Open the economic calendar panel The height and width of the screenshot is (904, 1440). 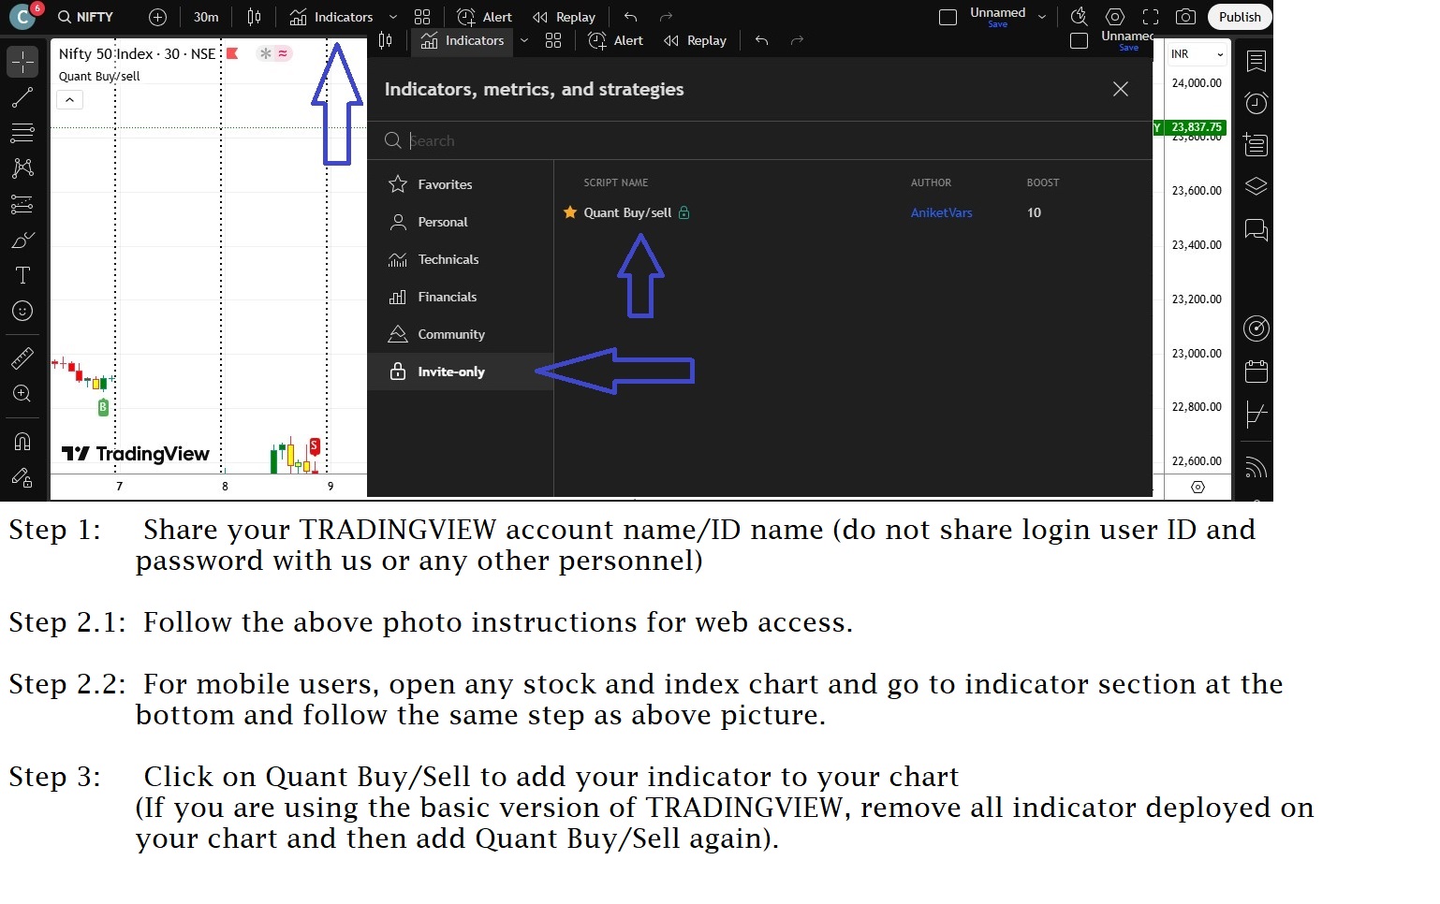coord(1256,372)
